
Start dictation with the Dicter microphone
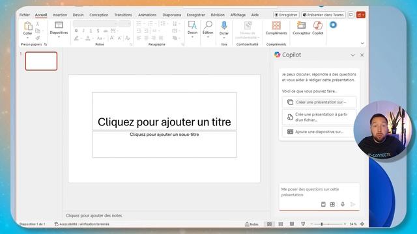point(224,26)
